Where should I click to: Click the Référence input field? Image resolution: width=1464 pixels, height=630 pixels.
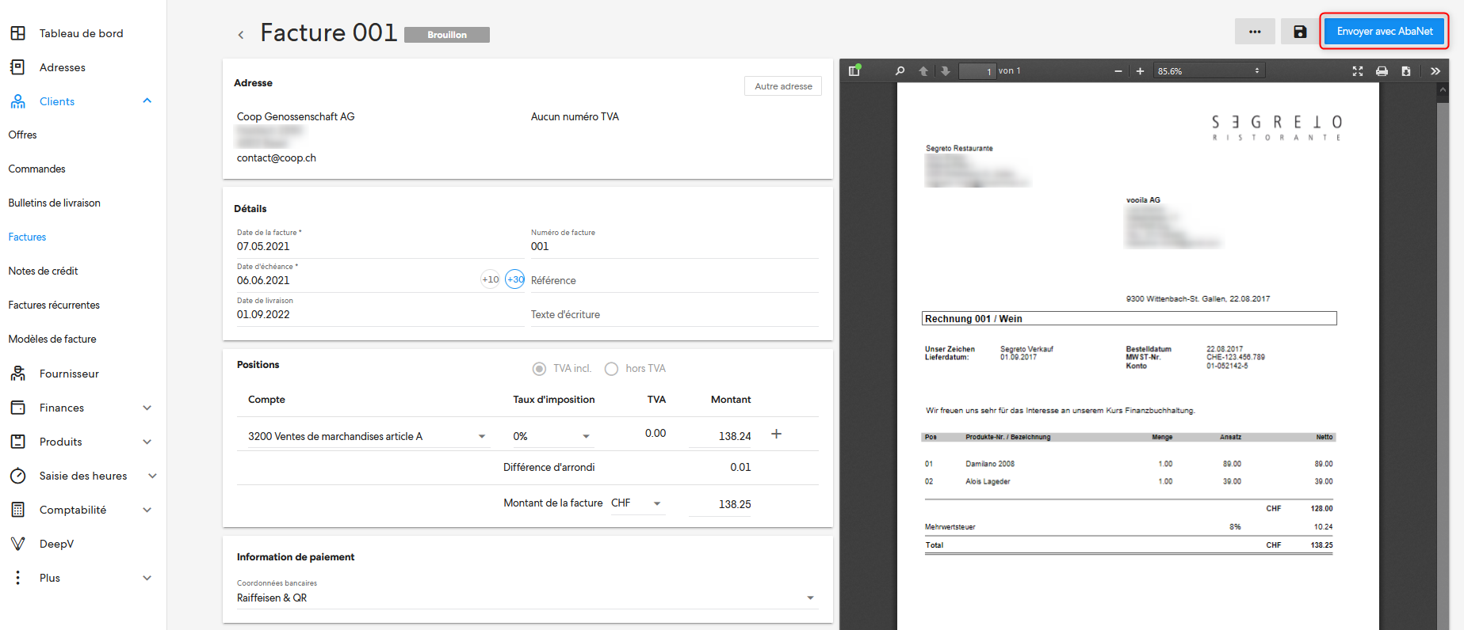click(x=675, y=280)
